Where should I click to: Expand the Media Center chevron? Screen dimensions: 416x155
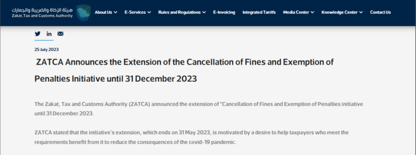click(312, 12)
